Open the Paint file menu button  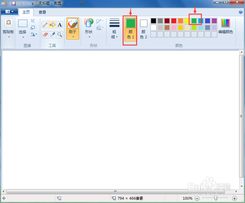(10, 12)
